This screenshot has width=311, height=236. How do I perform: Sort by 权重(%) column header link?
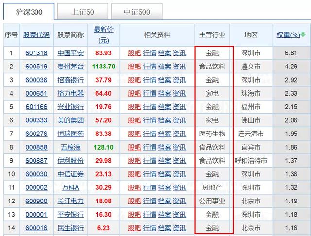(288, 35)
